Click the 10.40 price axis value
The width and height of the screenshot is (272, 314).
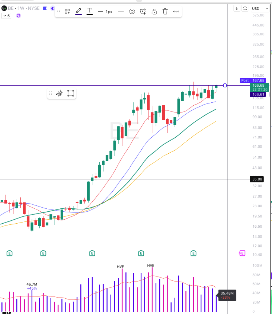pos(257,255)
